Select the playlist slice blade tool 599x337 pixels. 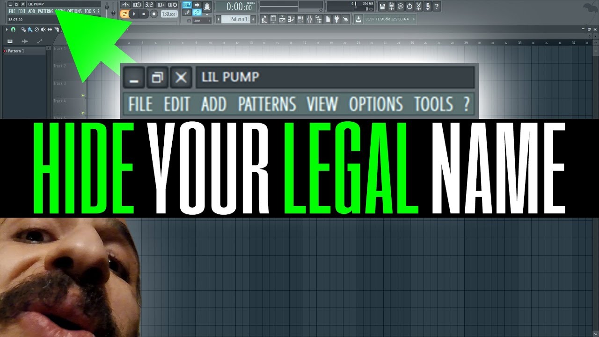click(56, 29)
